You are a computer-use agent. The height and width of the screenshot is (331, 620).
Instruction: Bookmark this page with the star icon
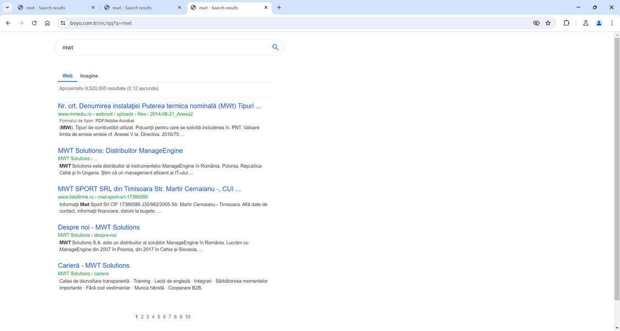(548, 23)
